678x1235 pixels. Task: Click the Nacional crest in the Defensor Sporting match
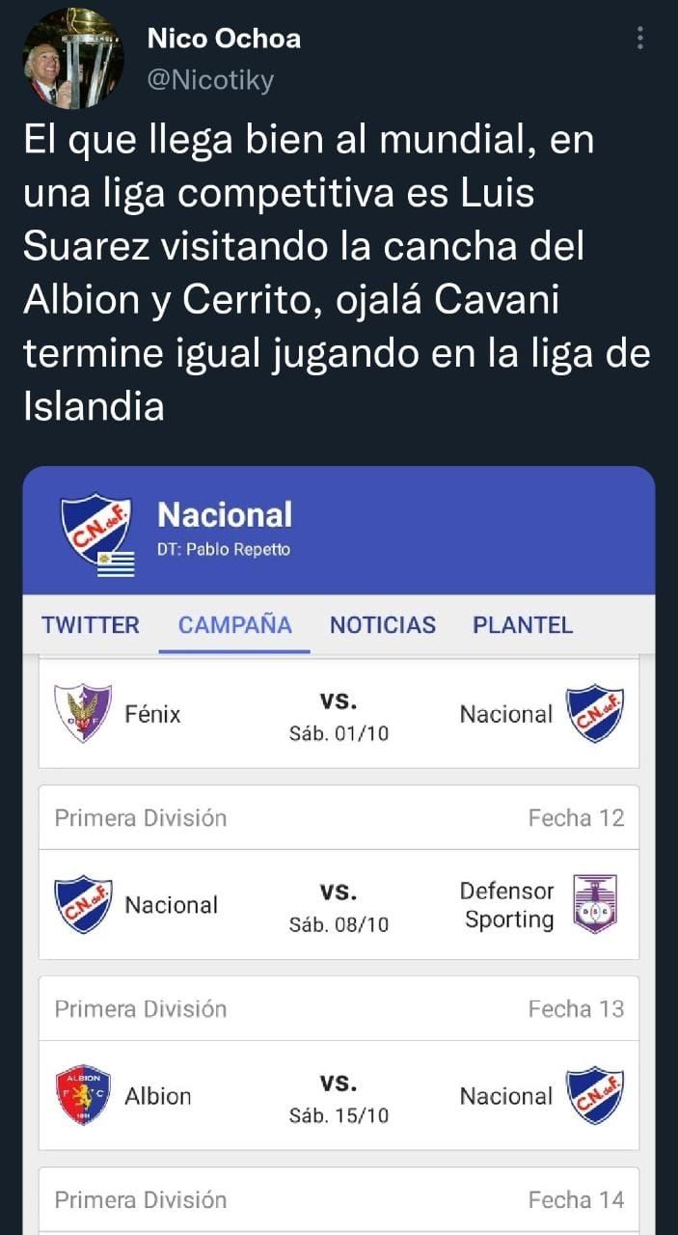[x=82, y=904]
